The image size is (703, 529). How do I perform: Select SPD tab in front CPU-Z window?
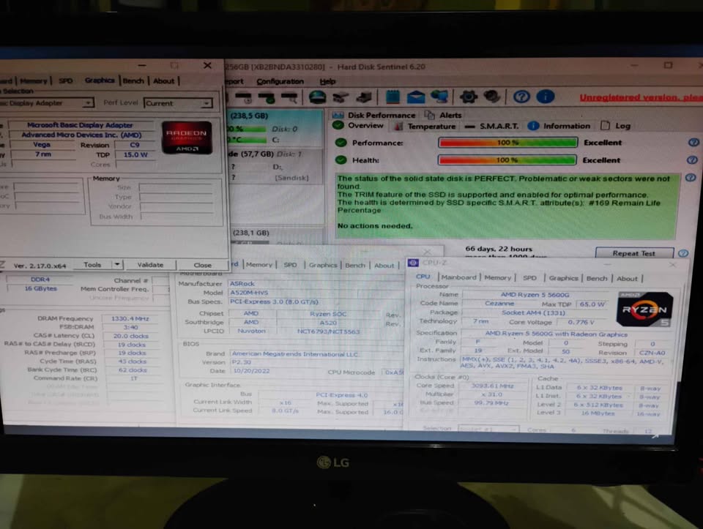point(65,80)
